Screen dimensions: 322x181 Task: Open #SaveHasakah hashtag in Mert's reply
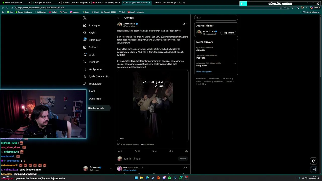tap(130, 170)
